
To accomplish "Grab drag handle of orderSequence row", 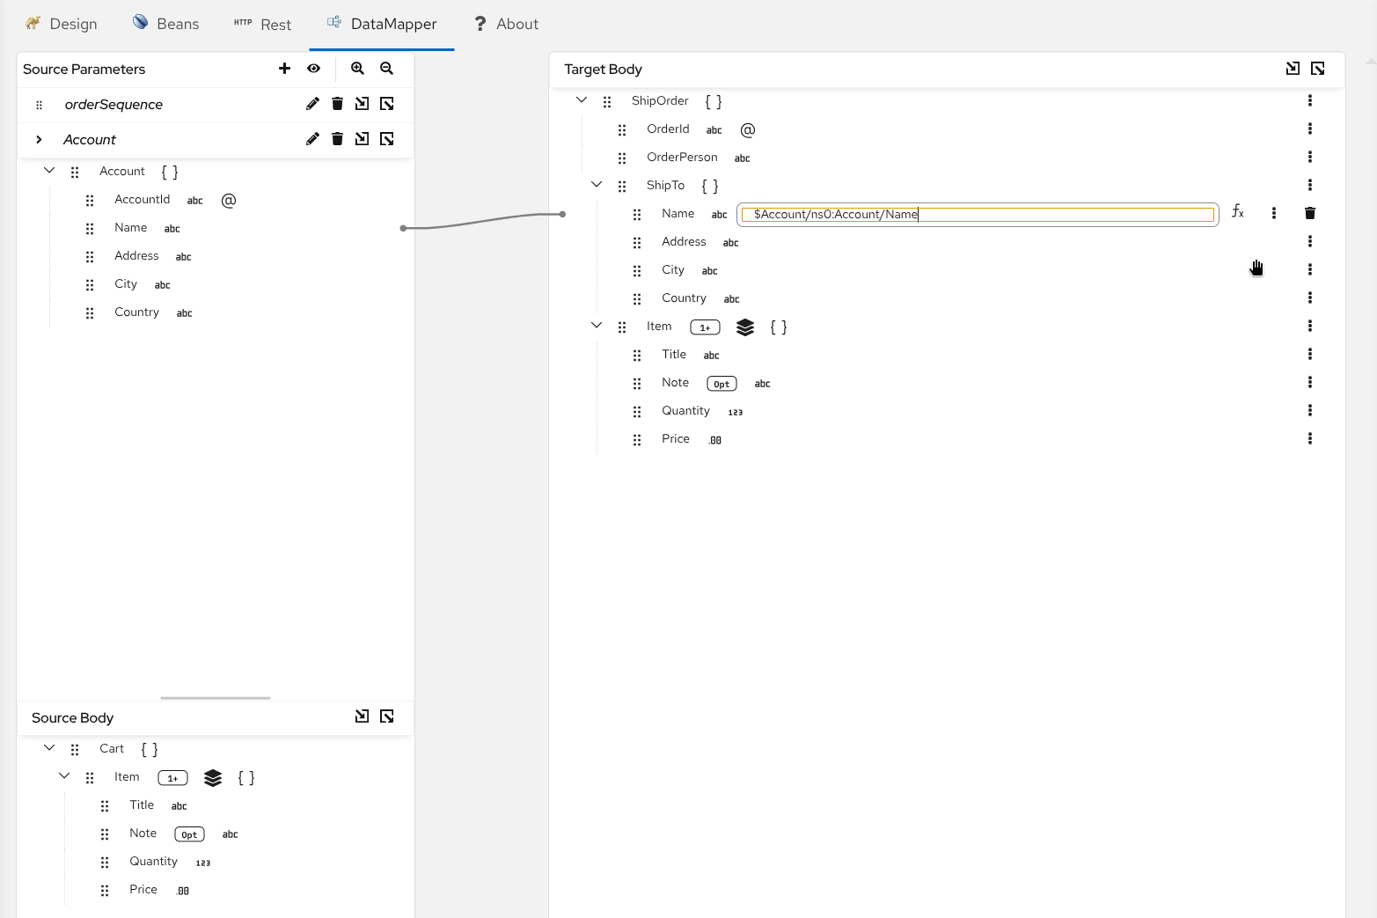I will click(x=39, y=105).
